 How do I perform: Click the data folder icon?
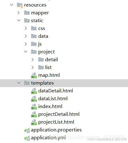(34, 36)
